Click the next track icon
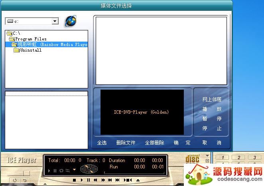 pyautogui.click(x=118, y=180)
